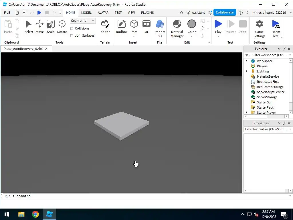Click the quick-access blue play icon

point(39,13)
